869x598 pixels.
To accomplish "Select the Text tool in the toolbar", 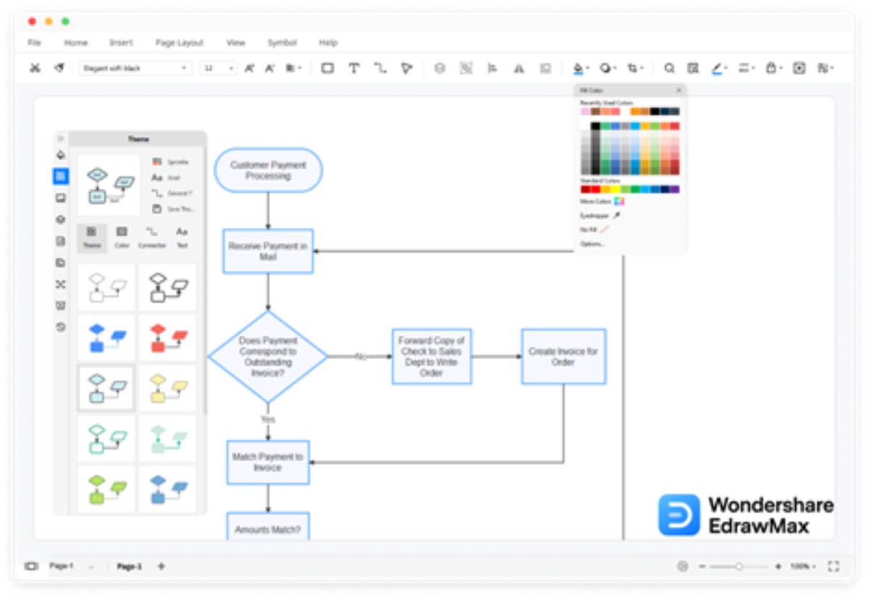I will pyautogui.click(x=353, y=68).
